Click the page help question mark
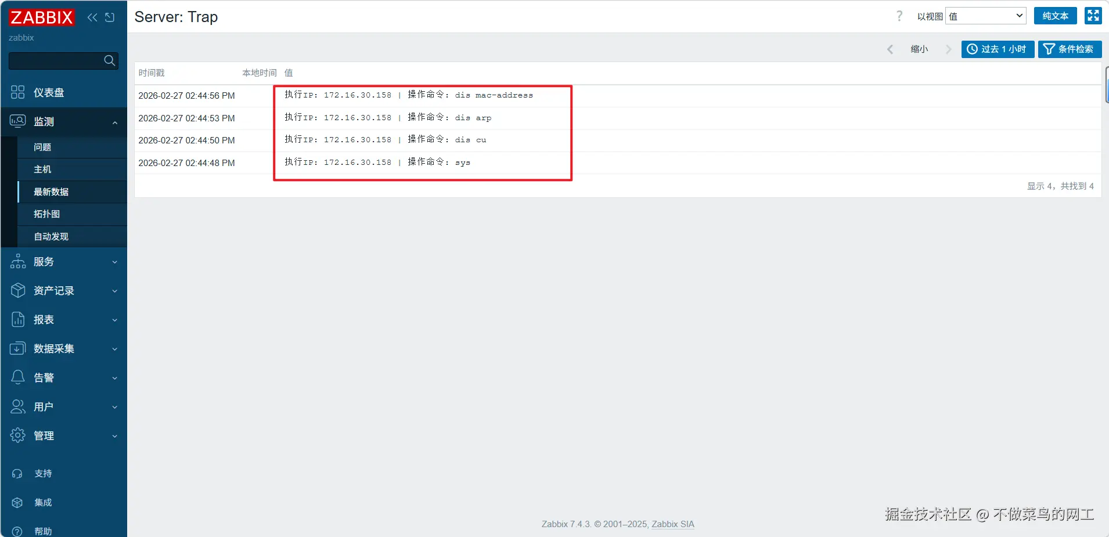Screen dimensions: 1109x537 tap(899, 16)
